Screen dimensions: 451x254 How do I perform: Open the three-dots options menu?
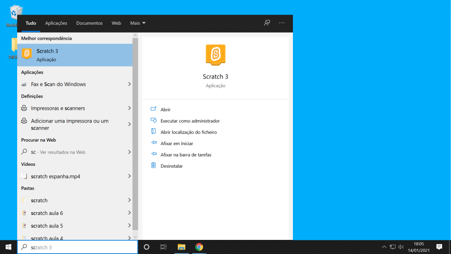[282, 23]
